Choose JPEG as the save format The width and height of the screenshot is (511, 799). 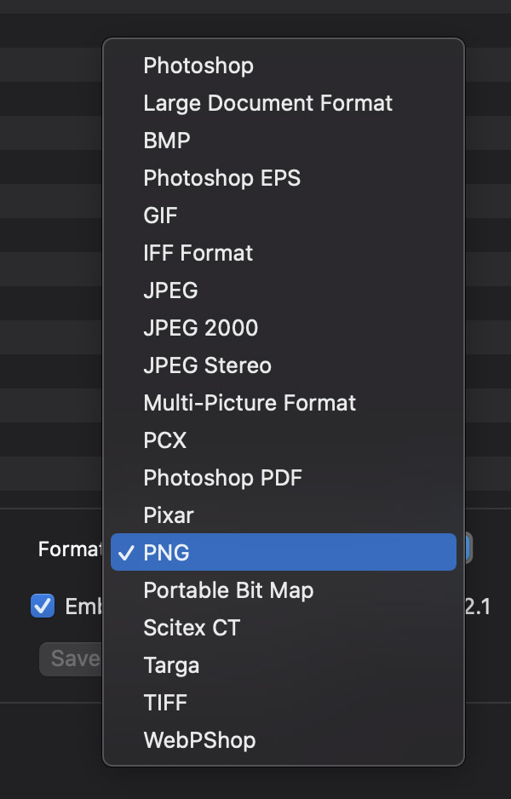[170, 290]
